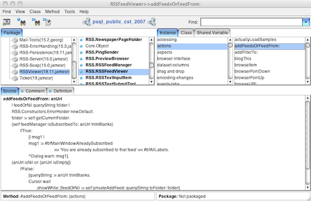Image resolution: width=311 pixels, height=201 pixels.
Task: Click blue dot beside RSS.RSSFeedViewer
Action: (81, 71)
